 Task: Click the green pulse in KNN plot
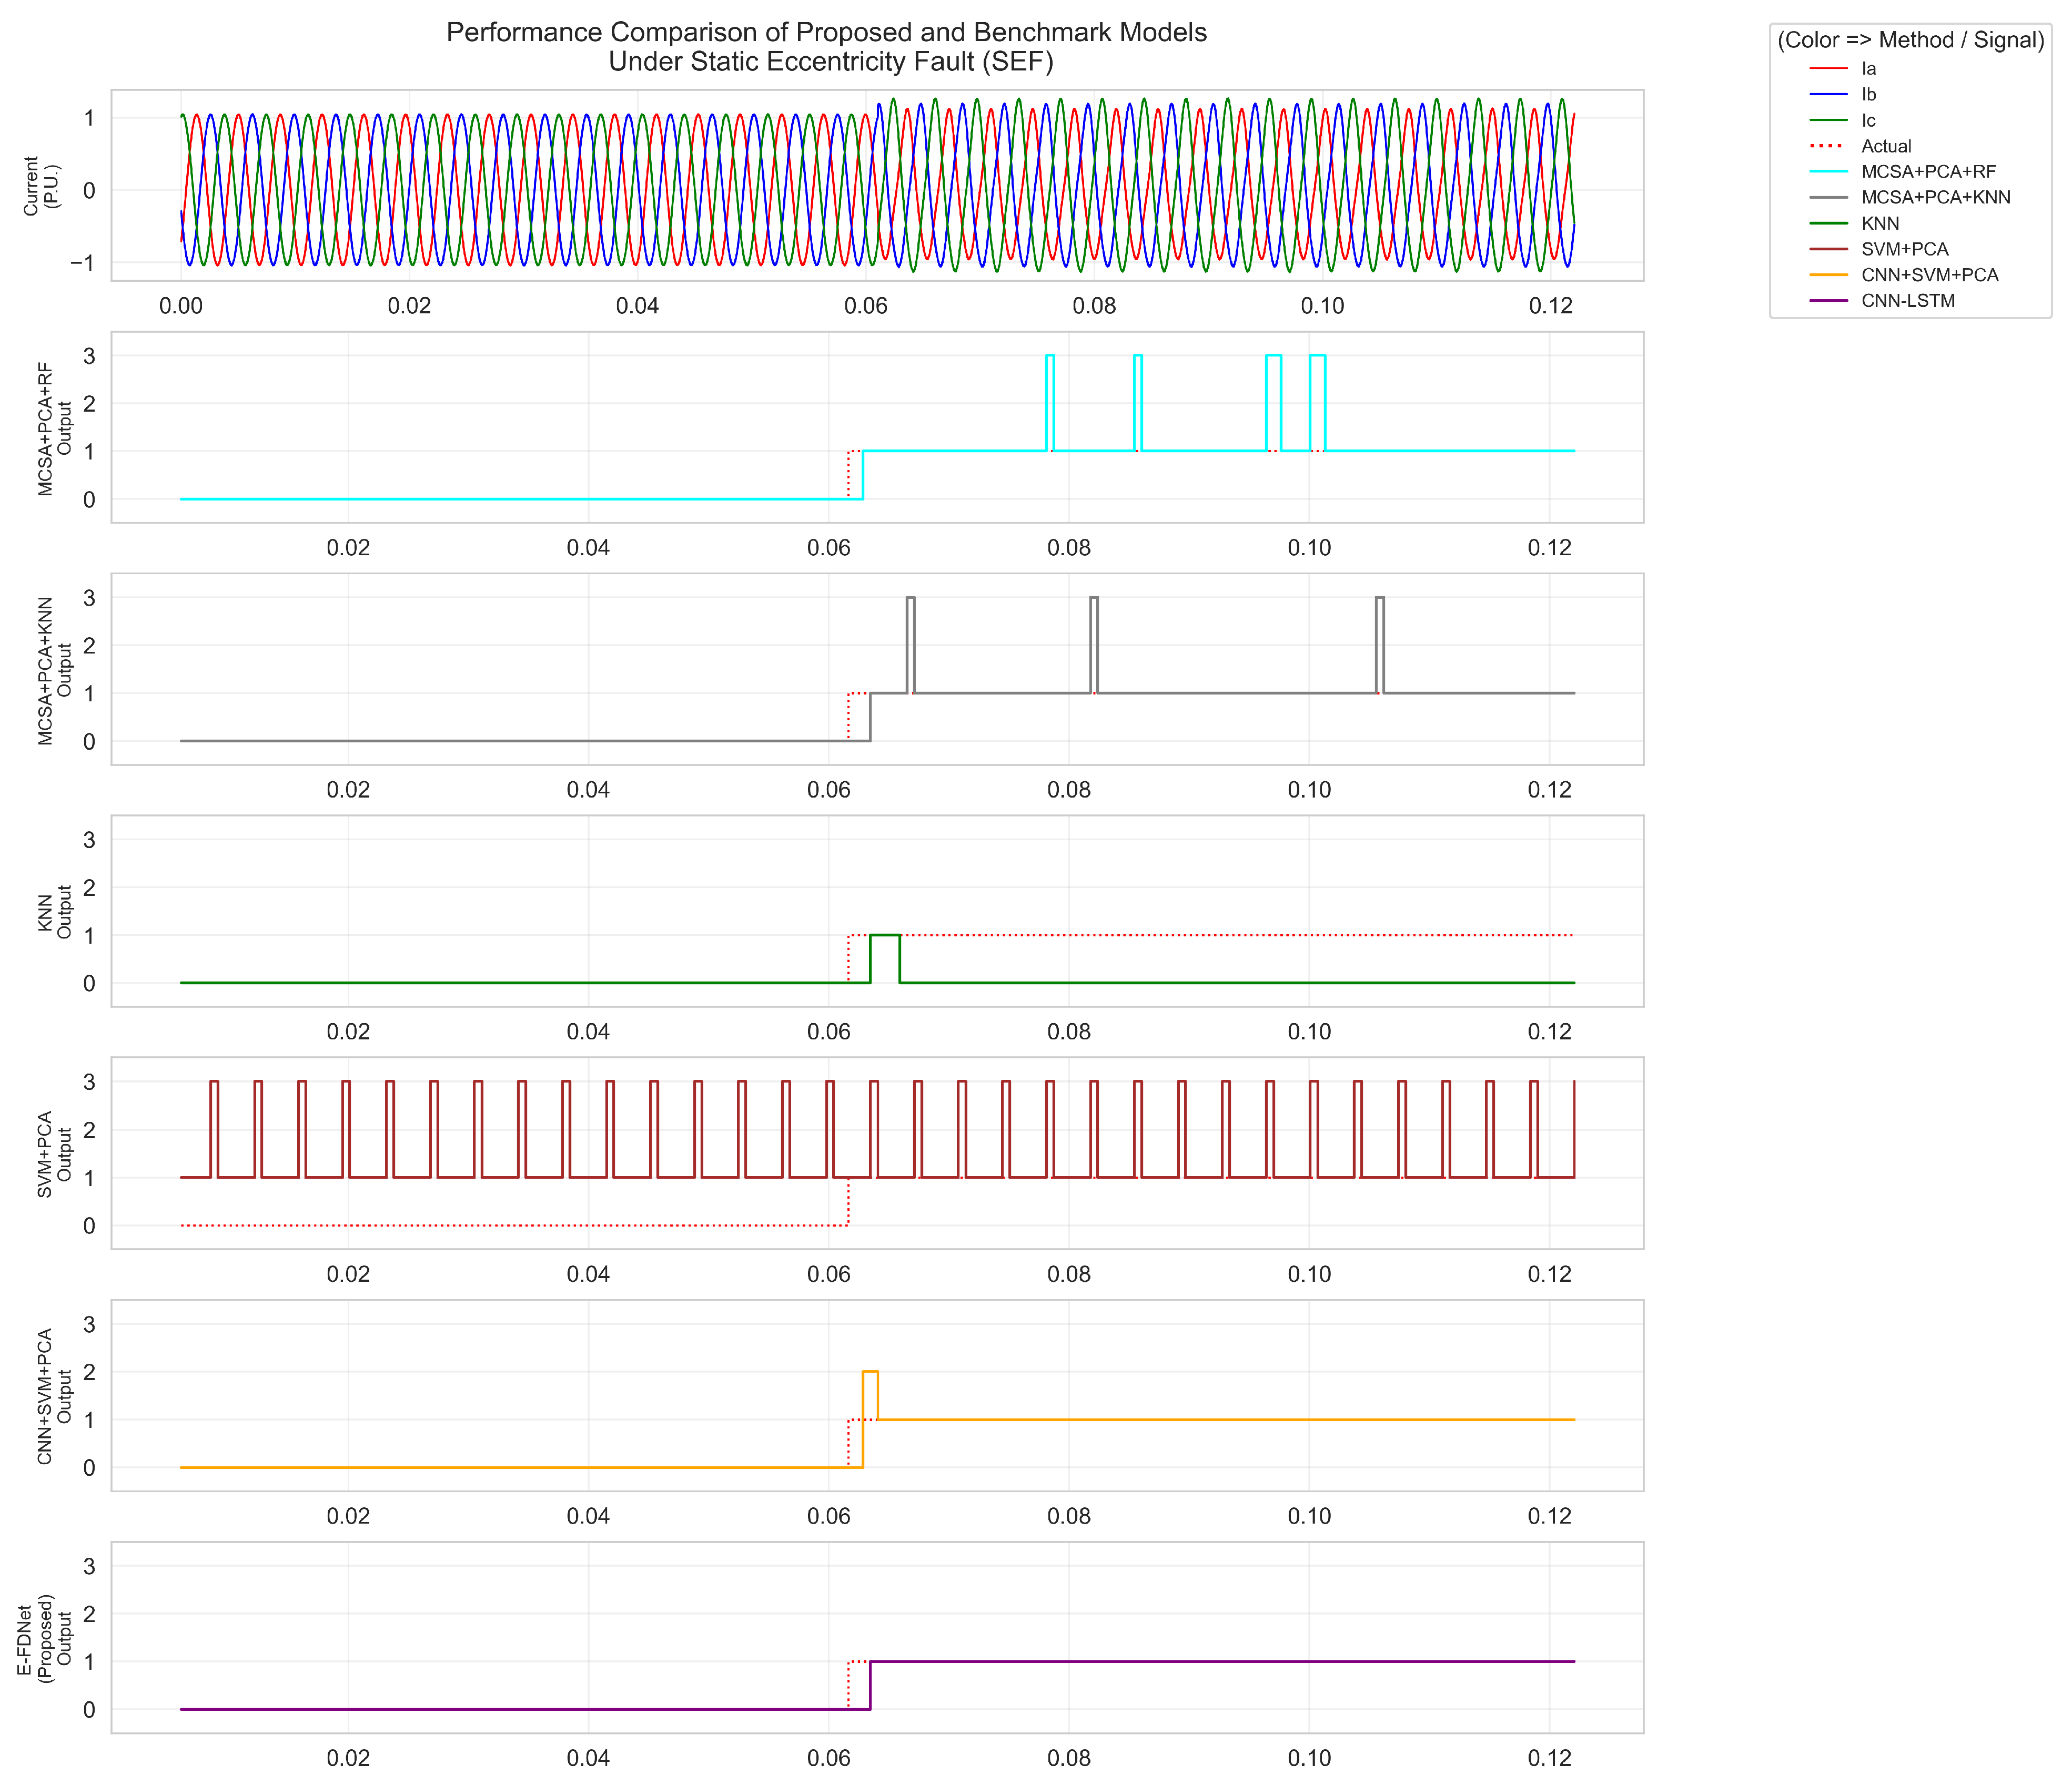(885, 935)
